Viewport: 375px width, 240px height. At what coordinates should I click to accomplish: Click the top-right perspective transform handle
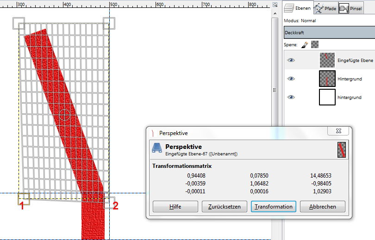109,24
